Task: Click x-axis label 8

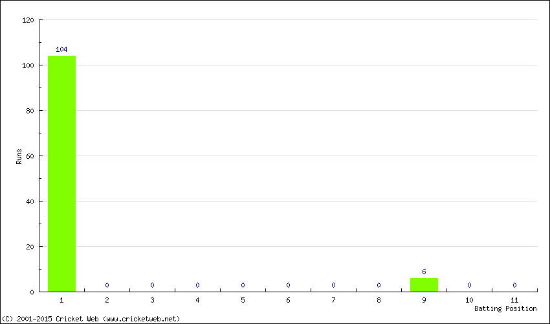Action: [x=379, y=300]
